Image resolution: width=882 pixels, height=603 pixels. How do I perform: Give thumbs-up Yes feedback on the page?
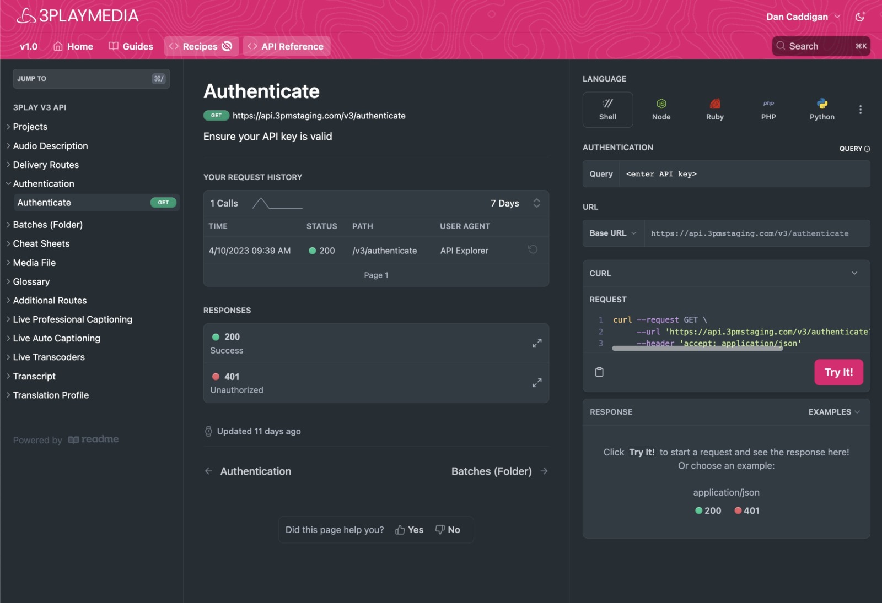(408, 529)
